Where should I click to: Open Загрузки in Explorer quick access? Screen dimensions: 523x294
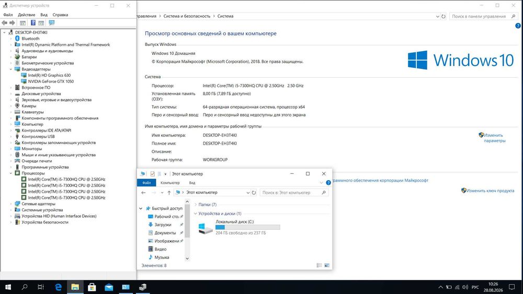point(163,225)
